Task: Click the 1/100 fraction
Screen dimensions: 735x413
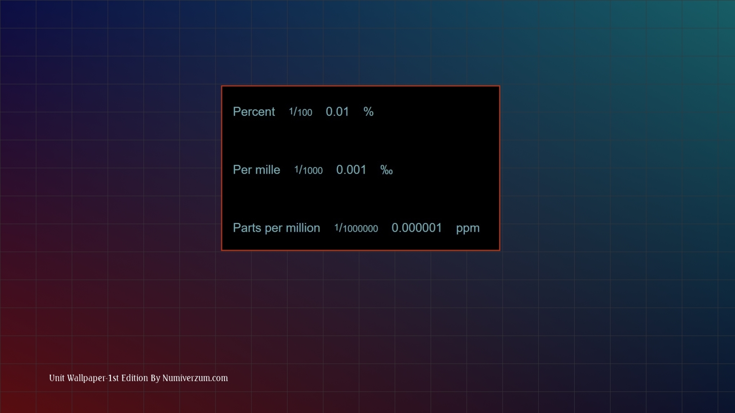Action: [301, 112]
